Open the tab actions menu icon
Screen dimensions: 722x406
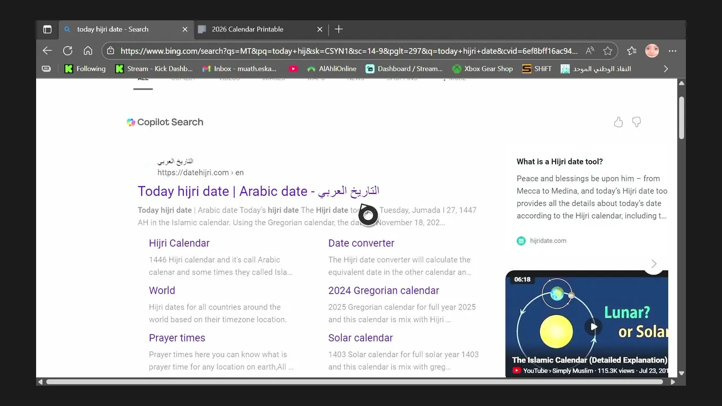[47, 29]
